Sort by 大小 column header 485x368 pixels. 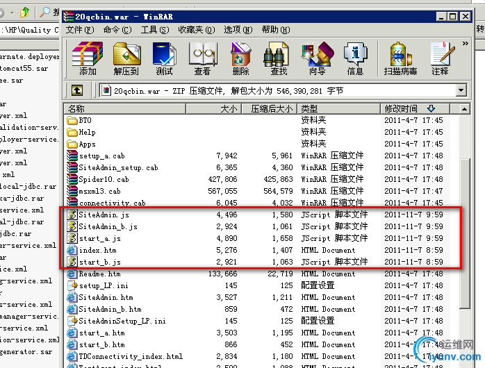coord(213,109)
